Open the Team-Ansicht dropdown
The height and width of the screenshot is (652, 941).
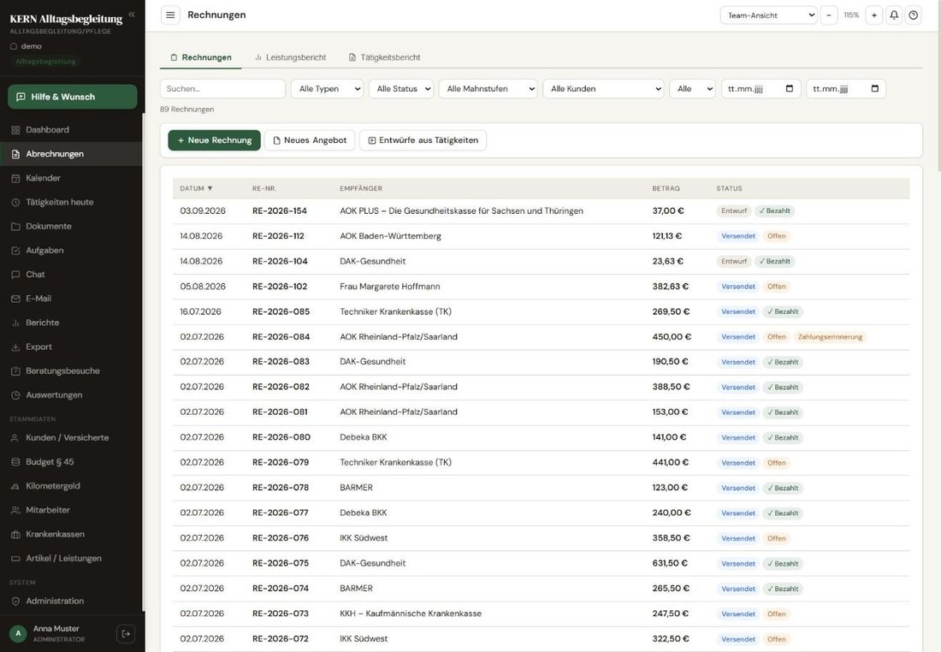(769, 15)
